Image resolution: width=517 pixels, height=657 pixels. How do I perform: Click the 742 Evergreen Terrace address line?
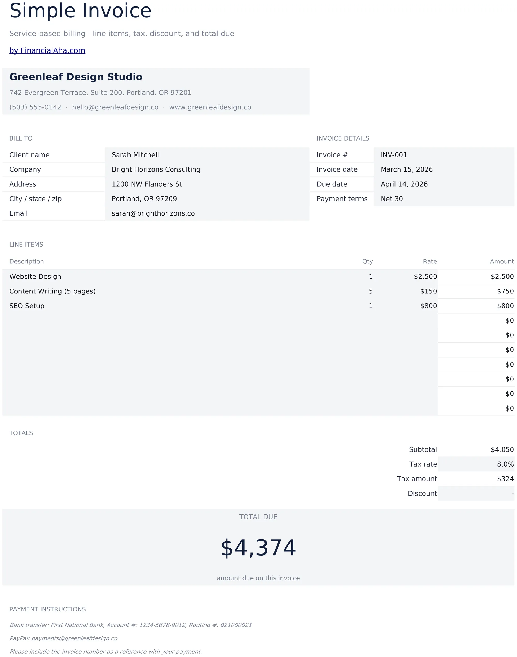[101, 92]
